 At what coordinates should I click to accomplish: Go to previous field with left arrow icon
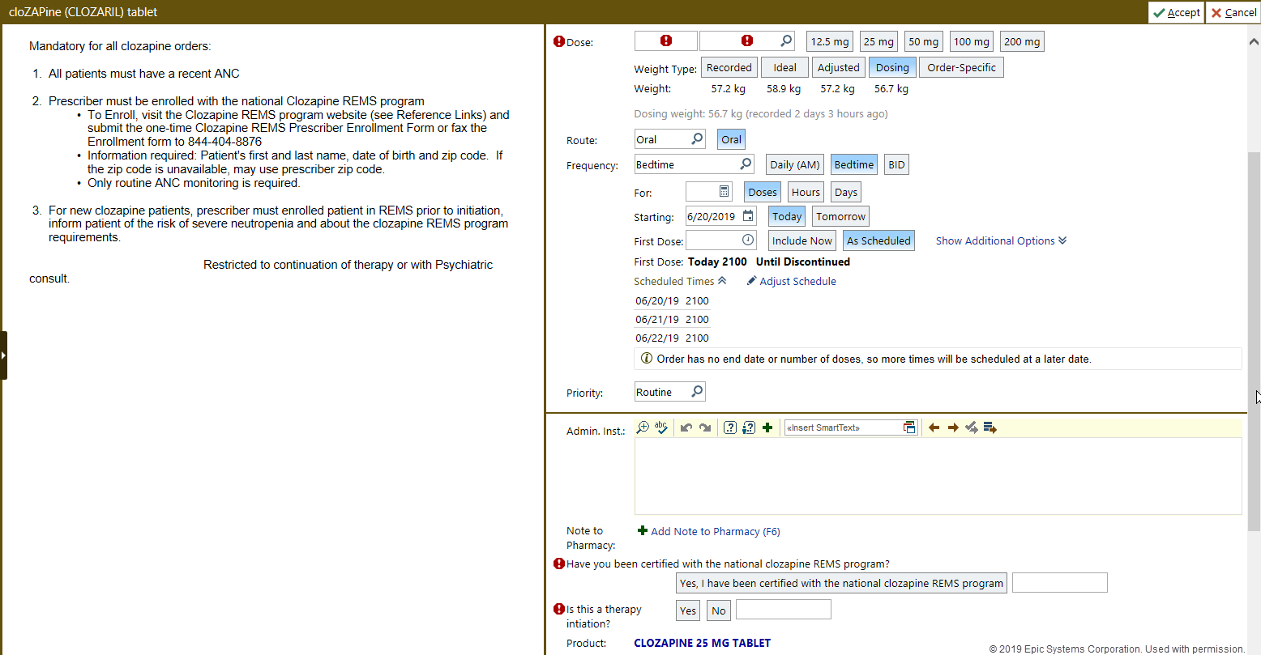coord(934,427)
